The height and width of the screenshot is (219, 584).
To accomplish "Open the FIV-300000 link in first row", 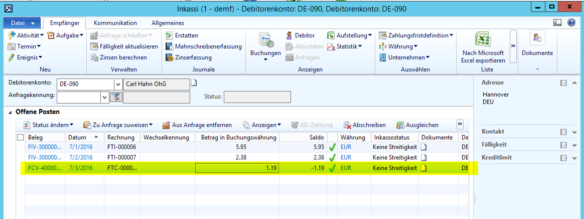I will tap(45, 147).
